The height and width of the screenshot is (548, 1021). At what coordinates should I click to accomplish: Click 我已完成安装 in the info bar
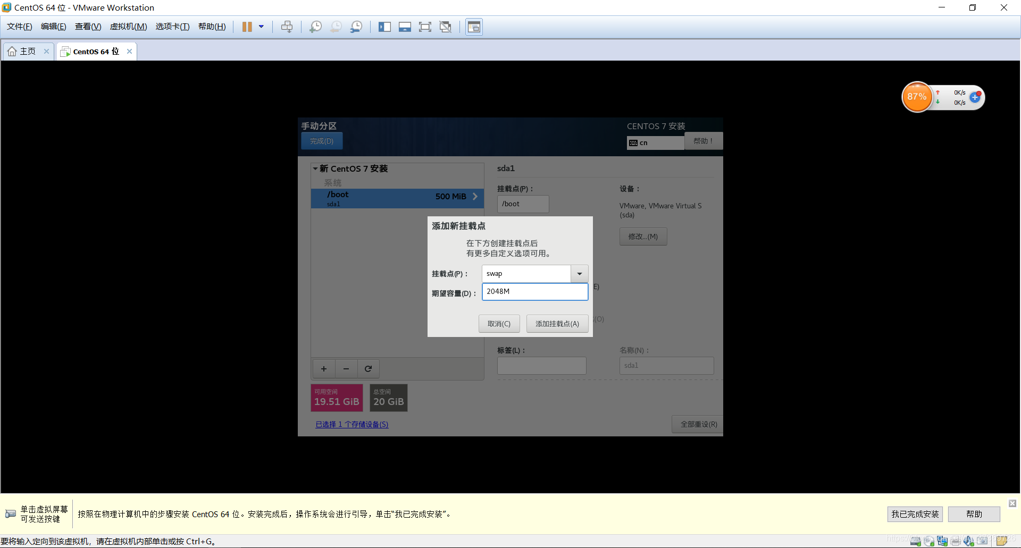(x=915, y=514)
